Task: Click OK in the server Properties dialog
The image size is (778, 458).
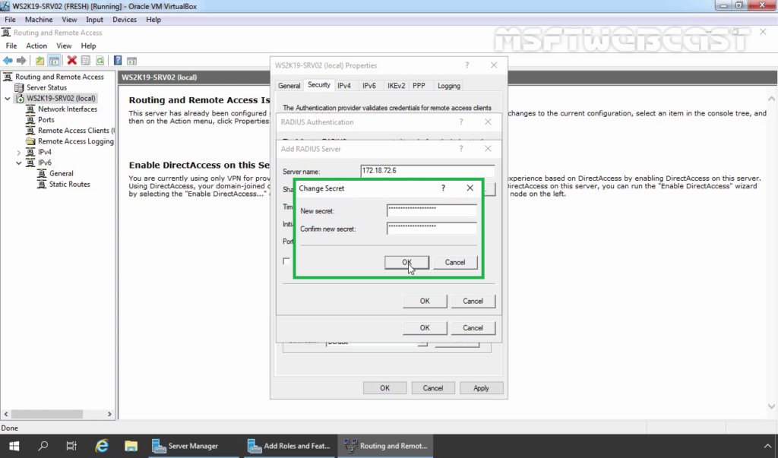Action: pos(385,388)
